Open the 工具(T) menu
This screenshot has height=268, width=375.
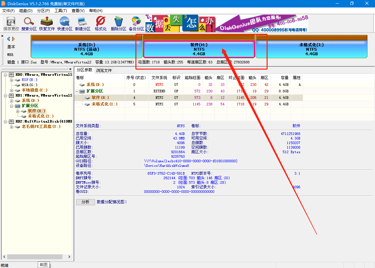pos(61,11)
